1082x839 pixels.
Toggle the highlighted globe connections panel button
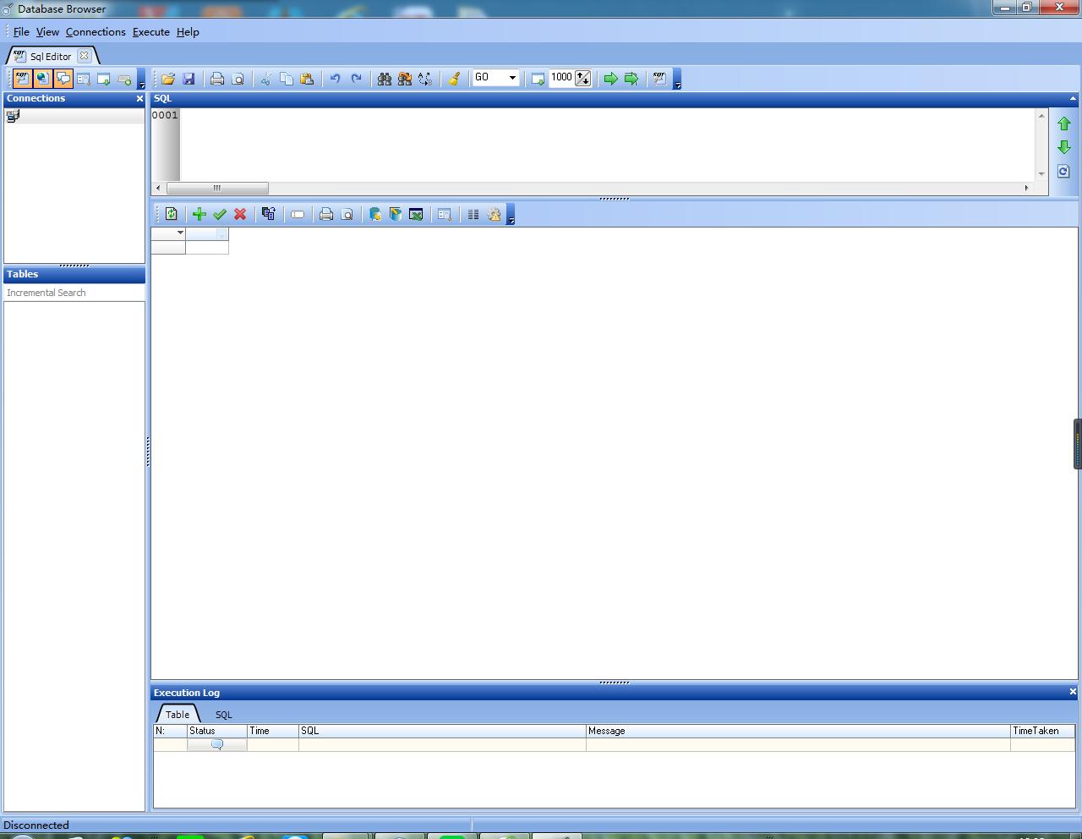[43, 79]
